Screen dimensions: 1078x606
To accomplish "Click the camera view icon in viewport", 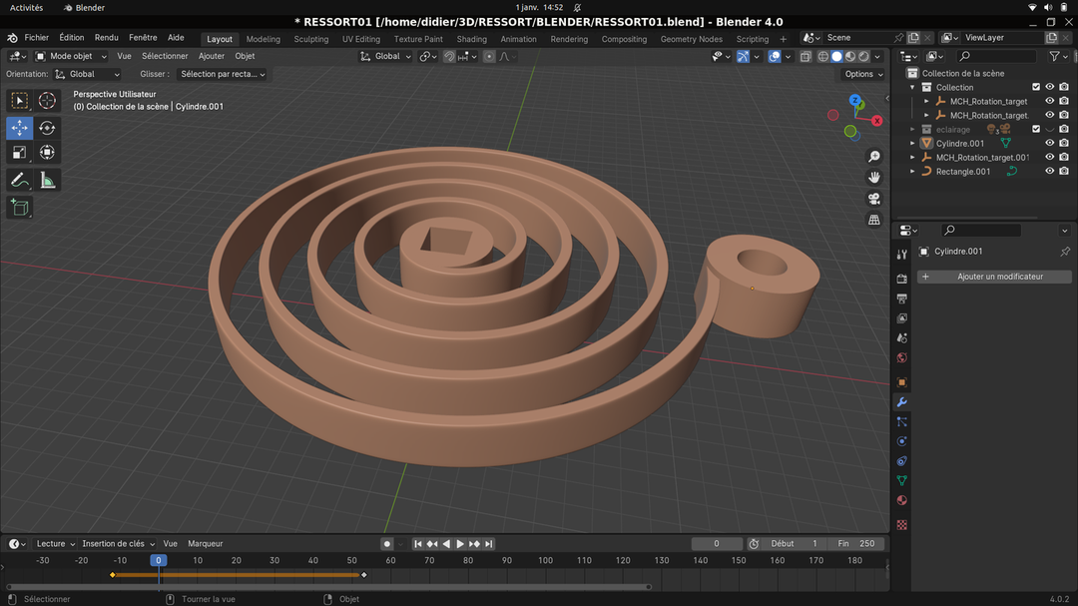I will pyautogui.click(x=874, y=199).
